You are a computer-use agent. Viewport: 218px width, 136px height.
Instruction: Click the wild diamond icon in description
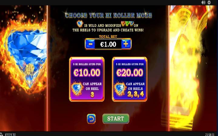(80, 24)
